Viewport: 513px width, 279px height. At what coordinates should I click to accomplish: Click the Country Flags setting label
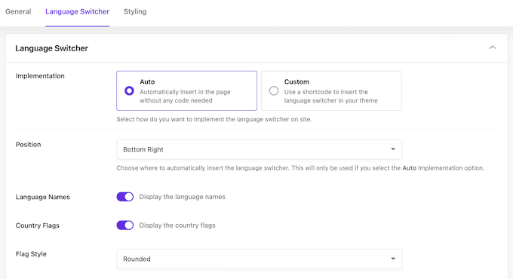point(38,225)
